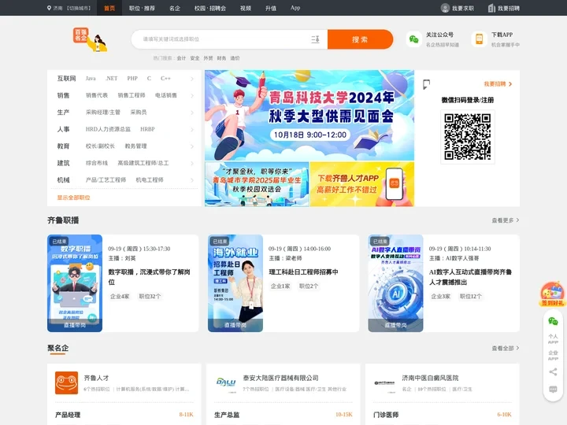567x425 pixels.
Task: Click the 齐鲁人才 frog company logo
Action: [66, 382]
